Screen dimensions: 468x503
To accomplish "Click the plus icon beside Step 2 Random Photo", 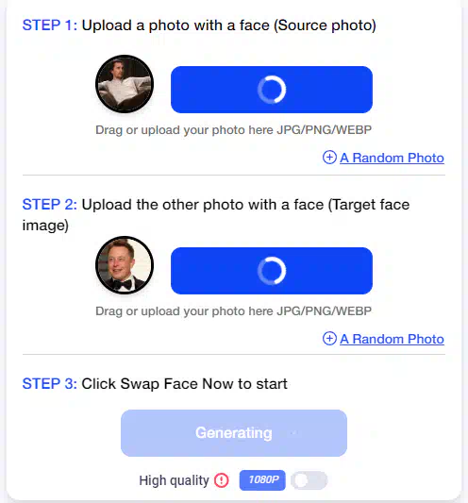I will 329,339.
